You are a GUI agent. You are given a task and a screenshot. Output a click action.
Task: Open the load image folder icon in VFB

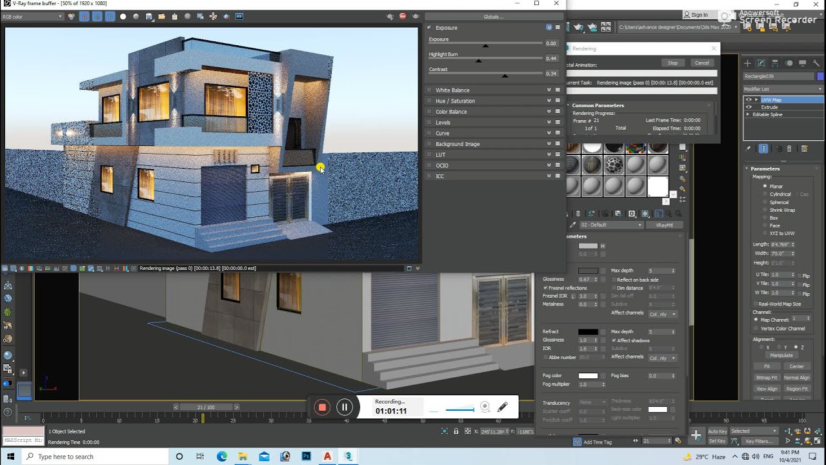[161, 17]
